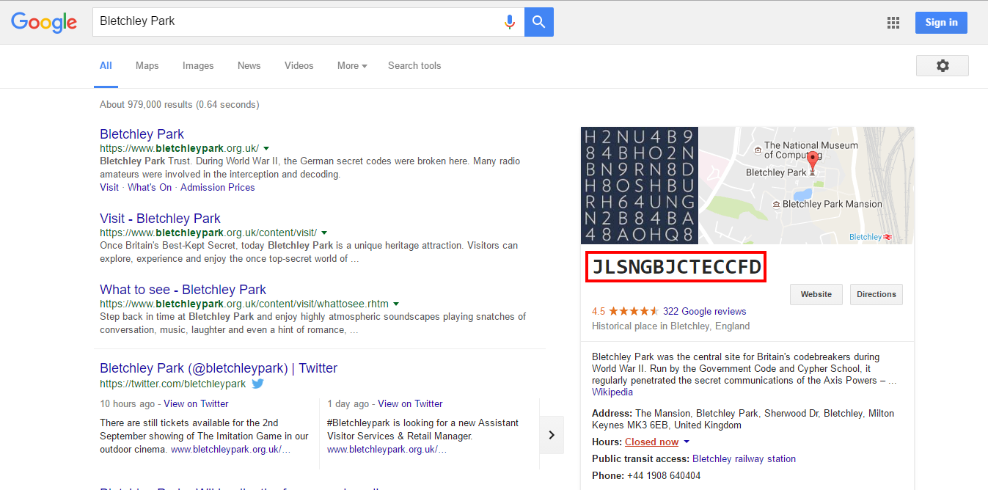This screenshot has width=988, height=490.
Task: Click the red map pin marker
Action: pos(812,162)
